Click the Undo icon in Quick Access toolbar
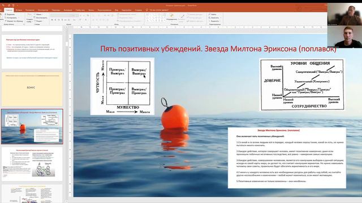362x203 pixels. click(x=3, y=6)
